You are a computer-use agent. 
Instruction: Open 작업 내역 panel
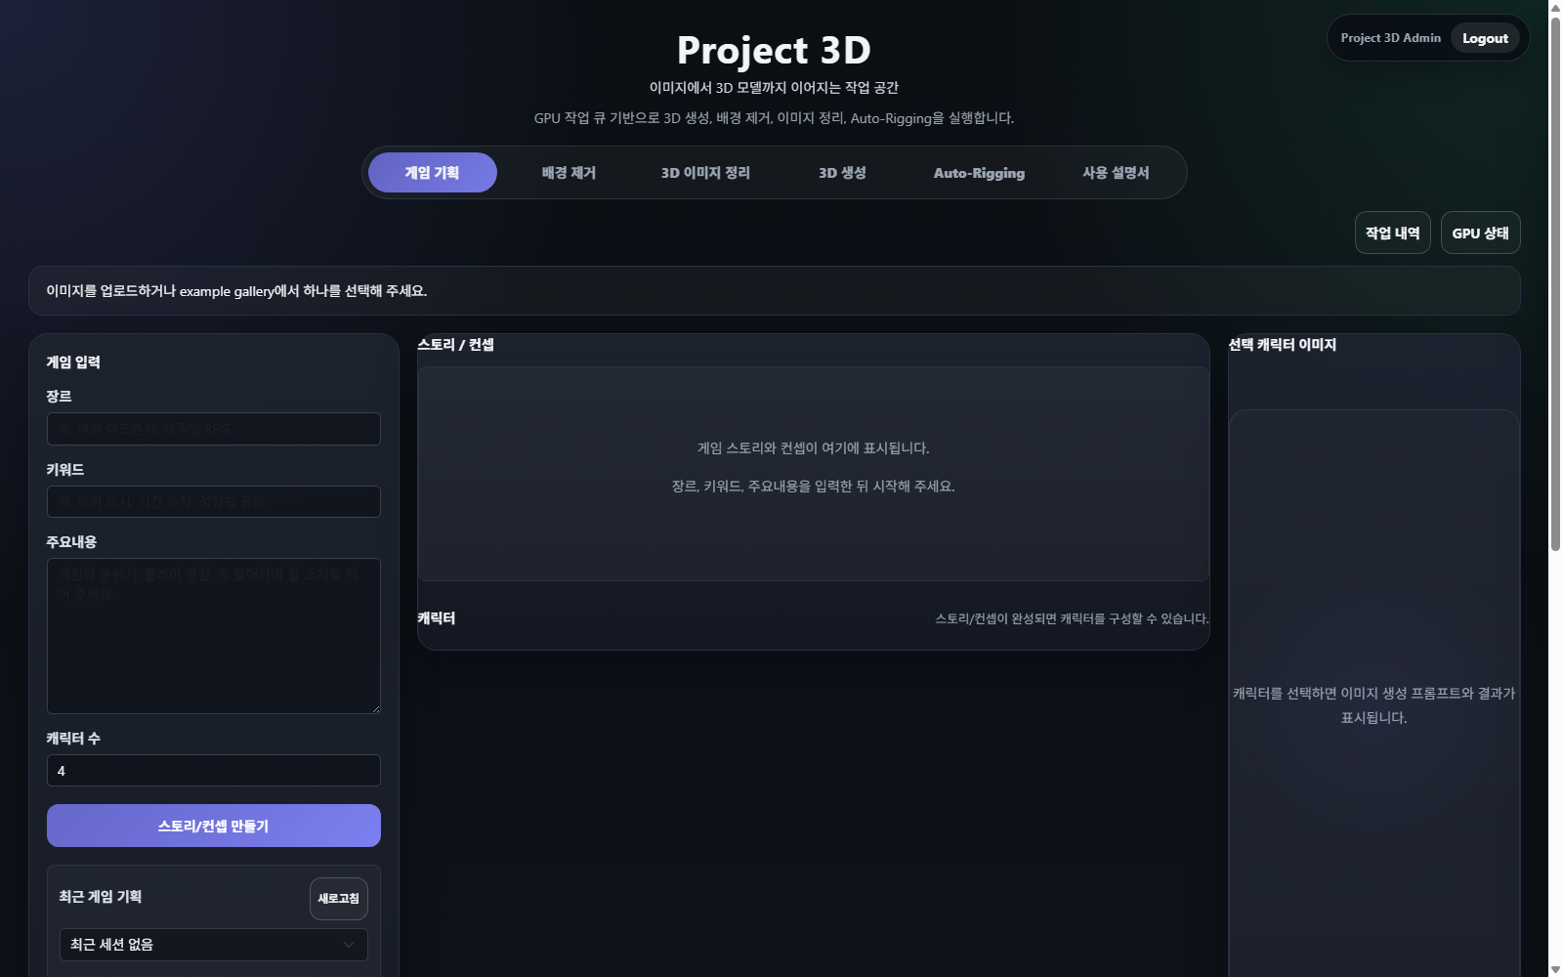point(1393,233)
